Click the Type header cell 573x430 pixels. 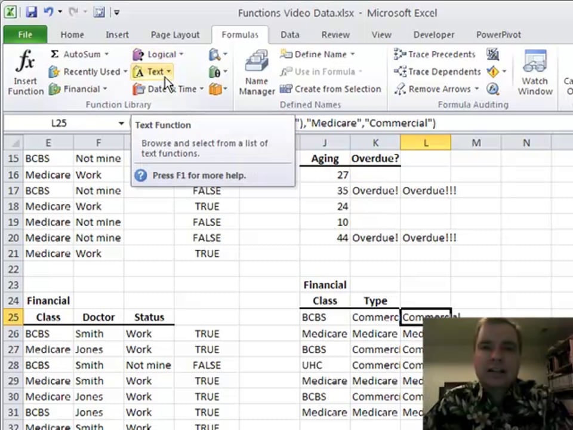pos(375,301)
